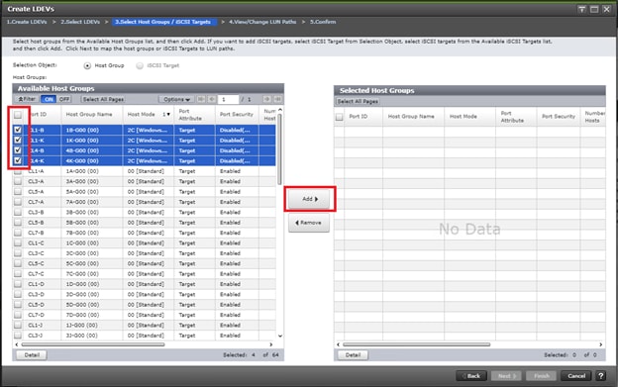The image size is (618, 387).
Task: Click Select All Pages in Available Host Groups
Action: [x=103, y=99]
